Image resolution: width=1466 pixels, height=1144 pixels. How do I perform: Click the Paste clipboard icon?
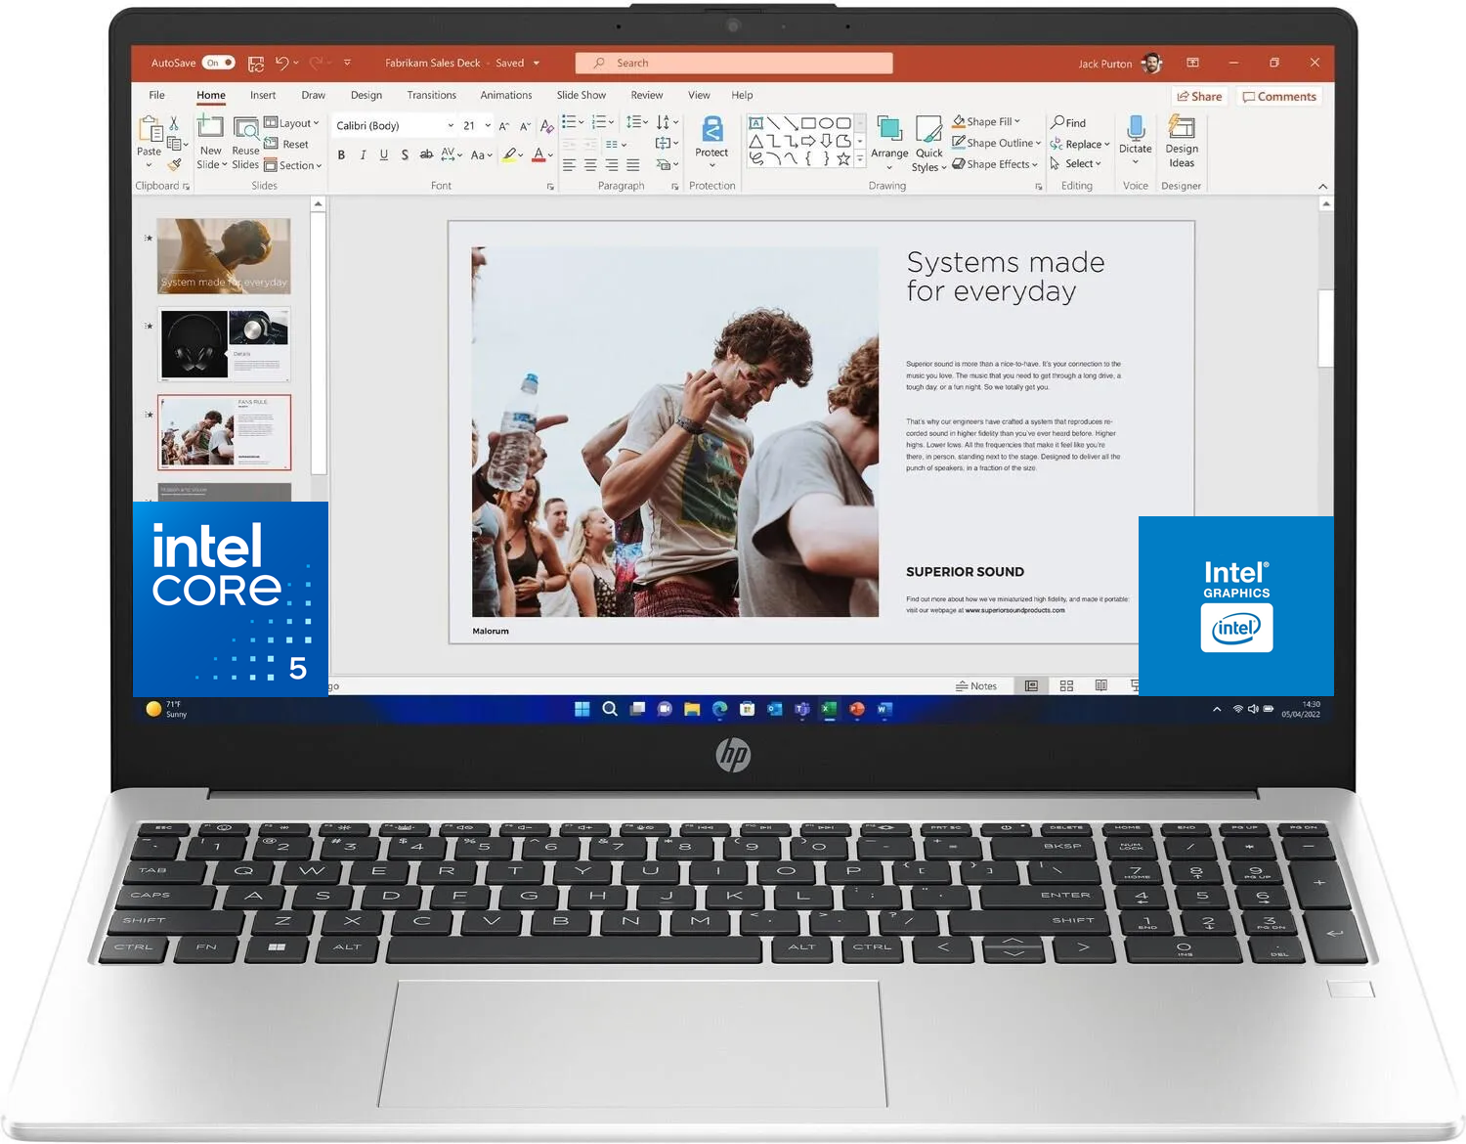[150, 129]
